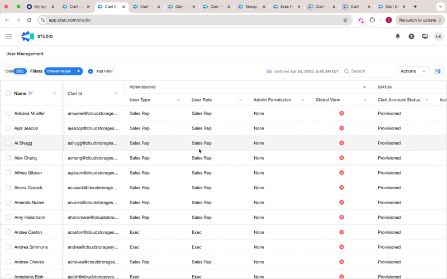Screen dimensions: 447x279
Task: Open the tab search dropdown arrow
Action: point(440,7)
